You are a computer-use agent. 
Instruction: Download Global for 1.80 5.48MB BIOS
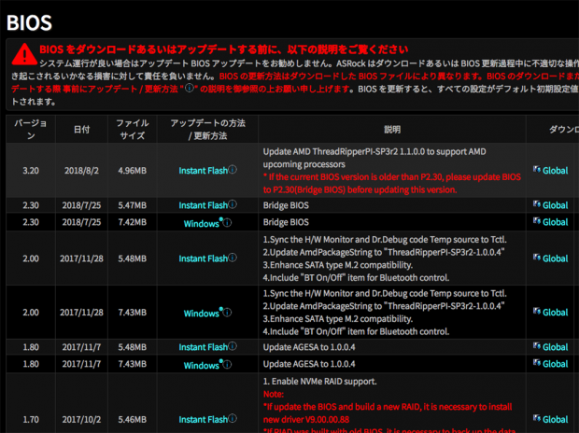click(x=555, y=347)
